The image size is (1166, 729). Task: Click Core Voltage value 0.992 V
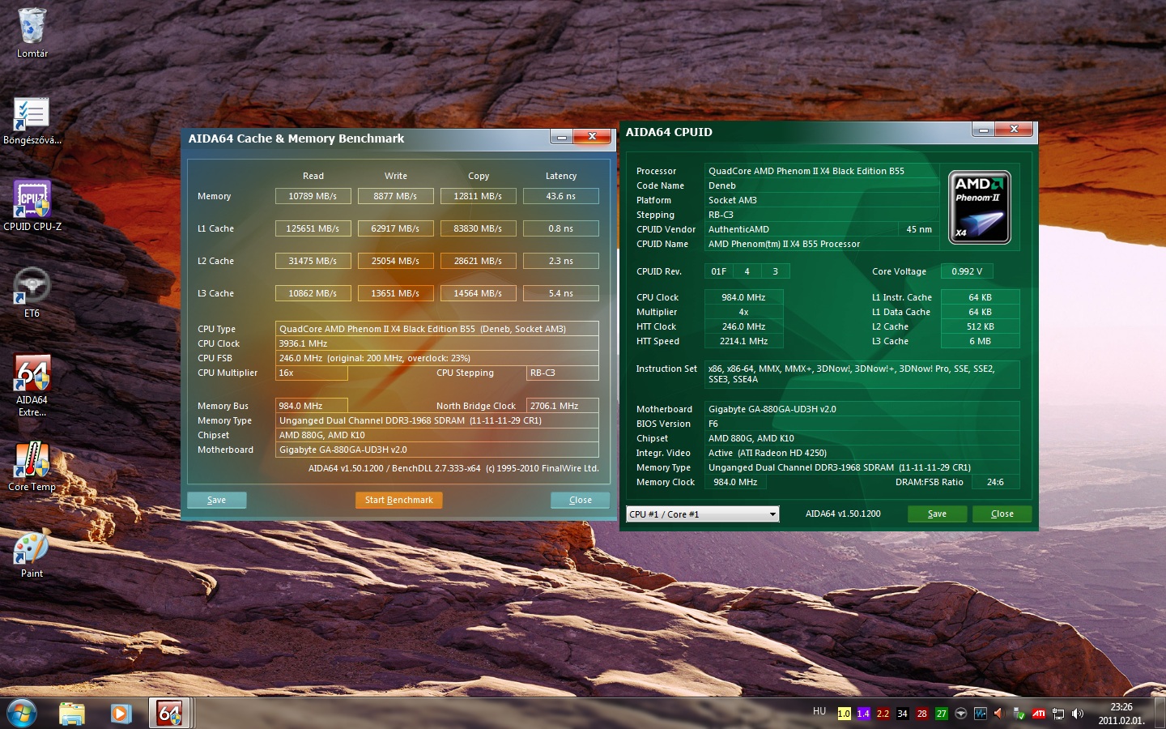pyautogui.click(x=967, y=271)
